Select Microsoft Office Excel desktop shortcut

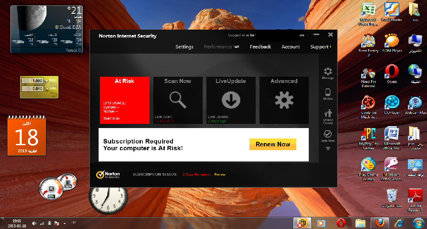click(x=368, y=15)
